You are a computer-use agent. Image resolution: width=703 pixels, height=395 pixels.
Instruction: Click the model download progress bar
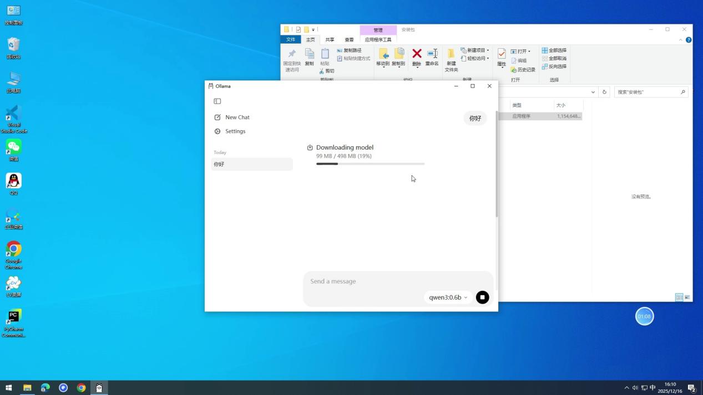tap(370, 164)
